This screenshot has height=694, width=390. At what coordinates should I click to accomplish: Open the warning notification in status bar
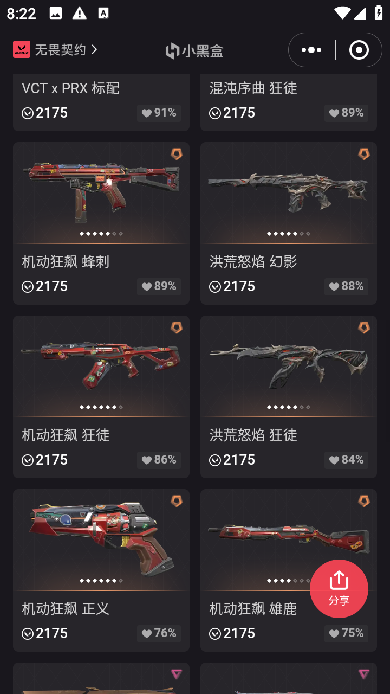coord(80,14)
